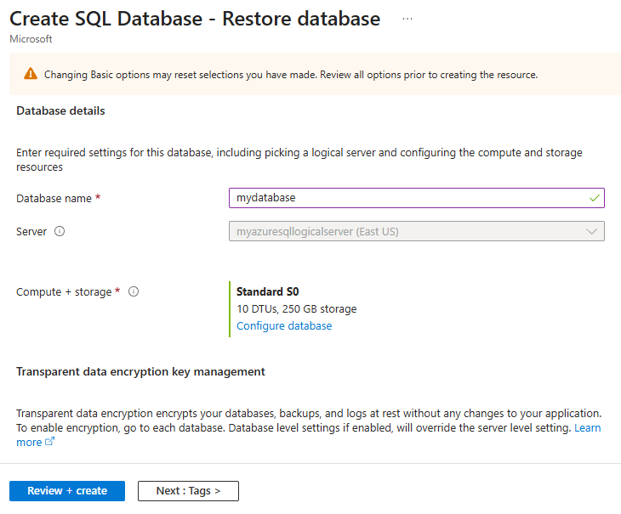The image size is (621, 514).
Task: Click the Create SQL Database page title
Action: [195, 19]
